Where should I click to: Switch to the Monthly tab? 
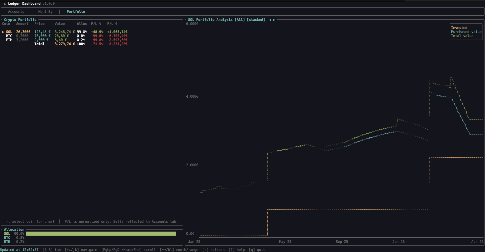(45, 12)
